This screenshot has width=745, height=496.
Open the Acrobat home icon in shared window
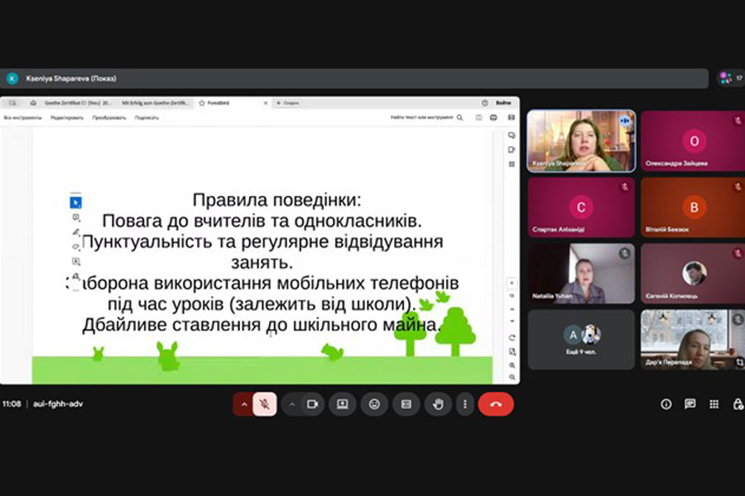[33, 103]
